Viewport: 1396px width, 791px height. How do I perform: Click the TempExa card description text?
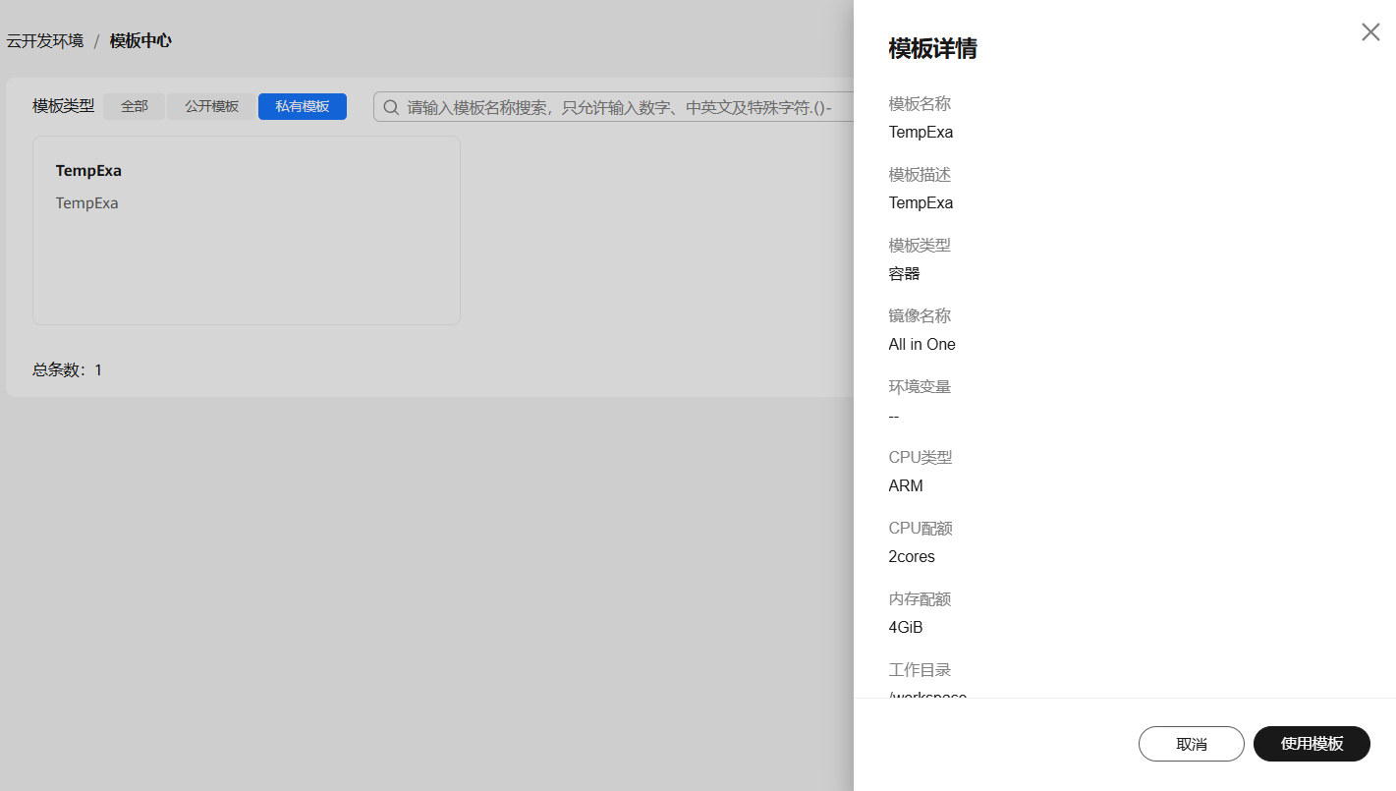pos(86,203)
